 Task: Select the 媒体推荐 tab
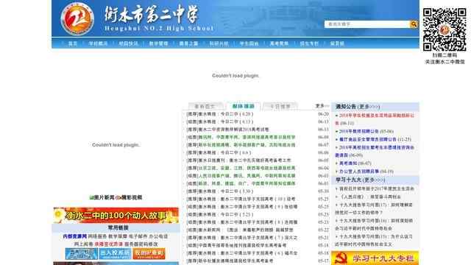(x=243, y=106)
